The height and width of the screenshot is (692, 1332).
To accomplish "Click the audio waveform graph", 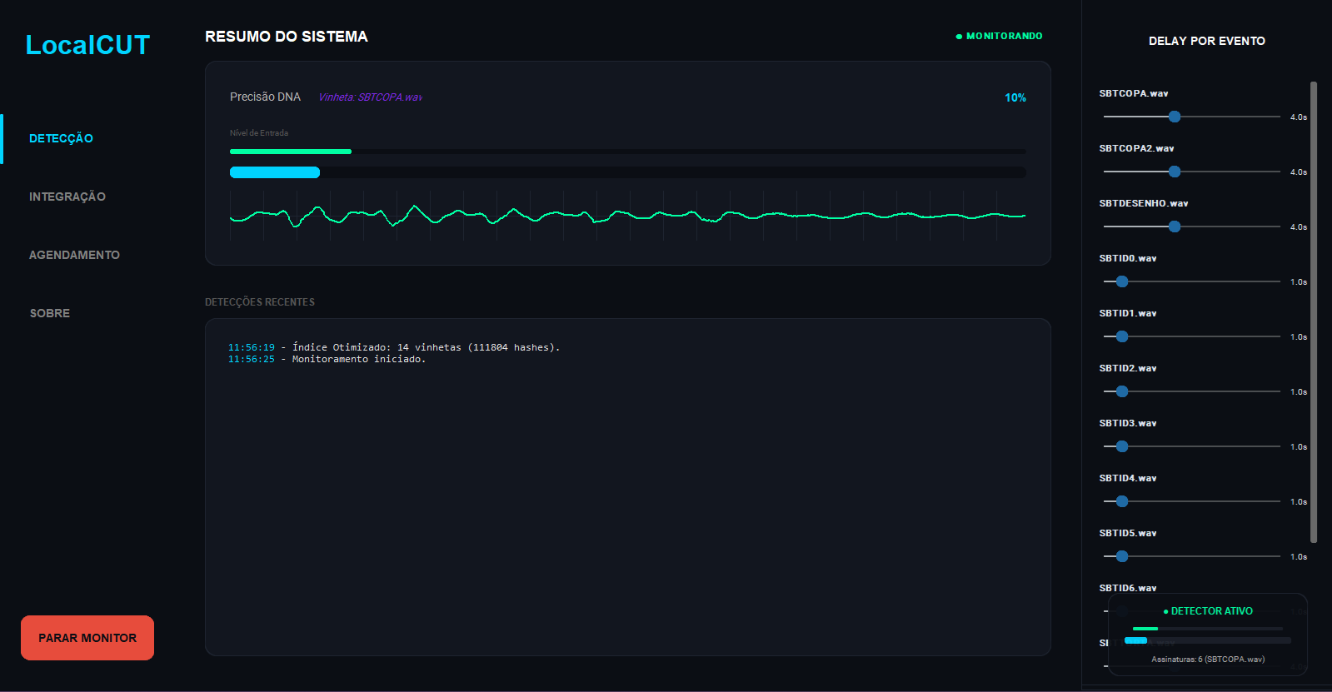I will tap(628, 216).
